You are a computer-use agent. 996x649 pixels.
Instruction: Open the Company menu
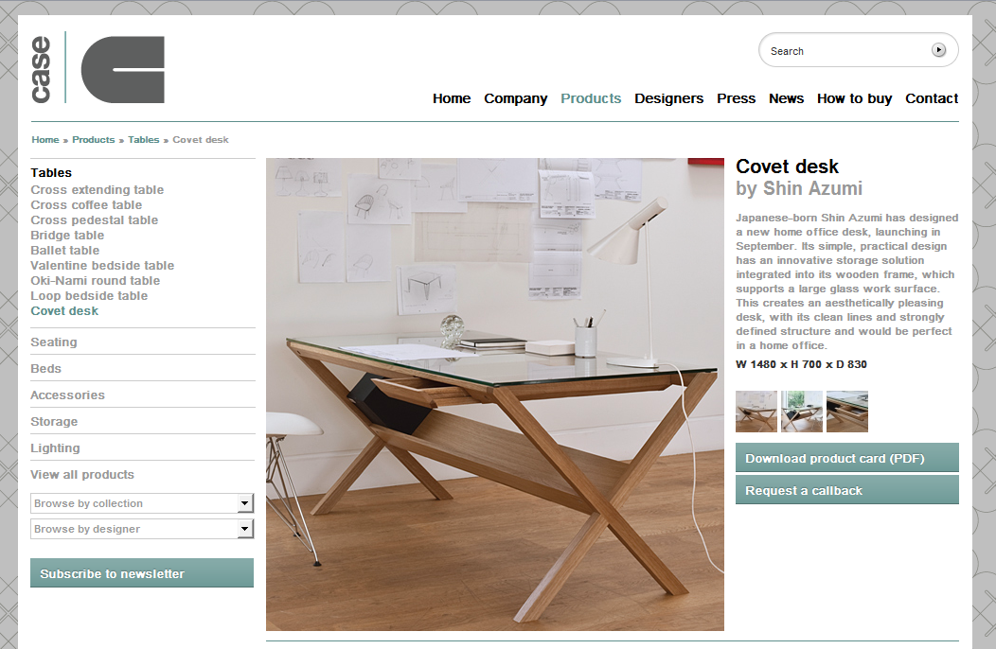tap(515, 98)
